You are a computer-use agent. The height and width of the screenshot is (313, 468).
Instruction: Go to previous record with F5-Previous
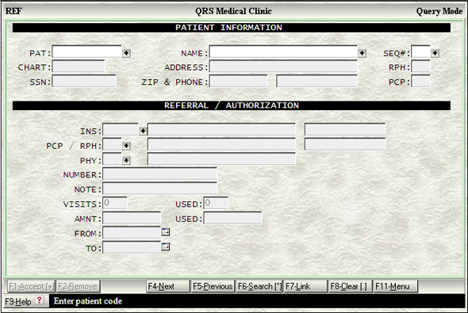coord(213,286)
